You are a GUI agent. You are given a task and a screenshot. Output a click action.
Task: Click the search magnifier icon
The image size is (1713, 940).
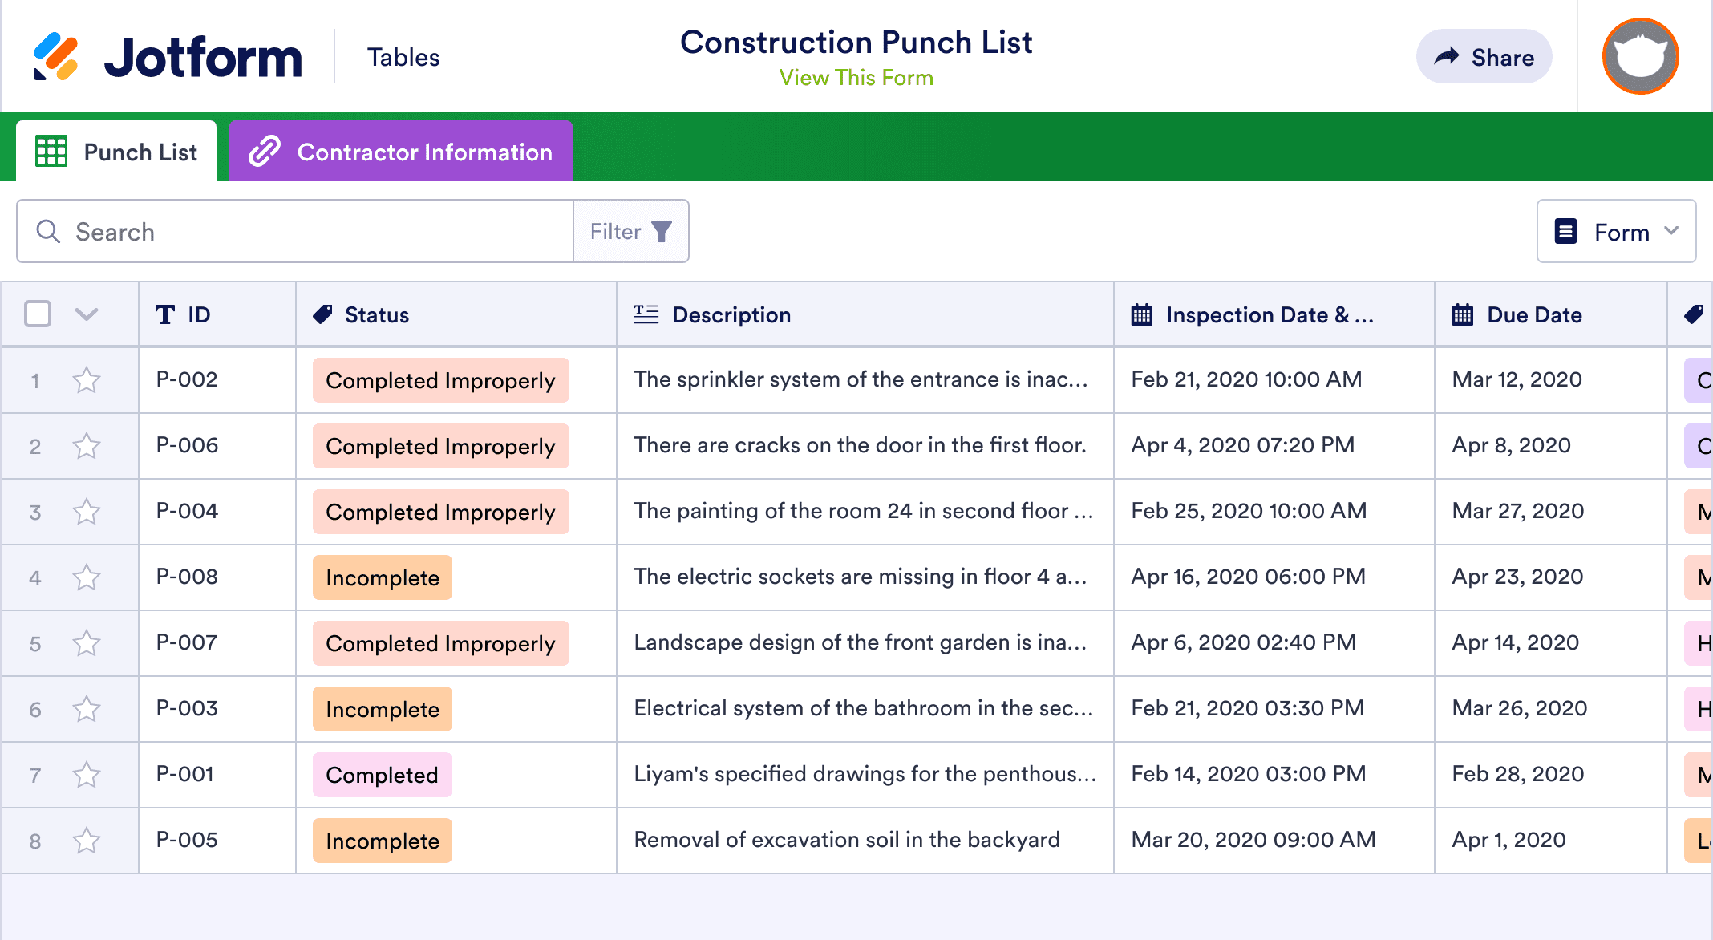pyautogui.click(x=48, y=231)
